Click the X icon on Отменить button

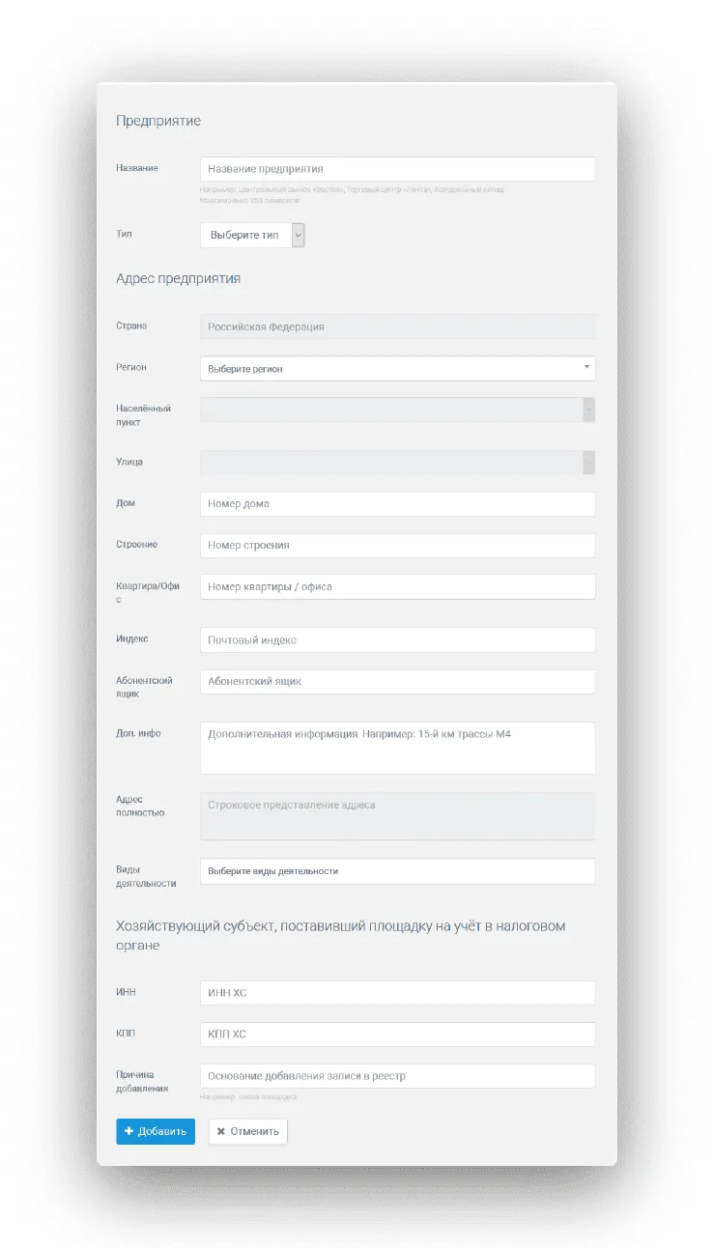[x=221, y=1131]
